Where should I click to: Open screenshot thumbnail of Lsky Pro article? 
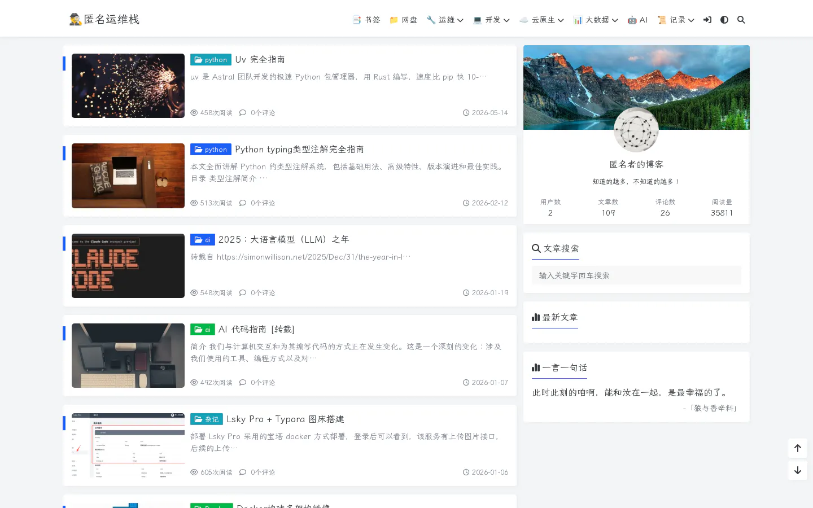pos(128,445)
